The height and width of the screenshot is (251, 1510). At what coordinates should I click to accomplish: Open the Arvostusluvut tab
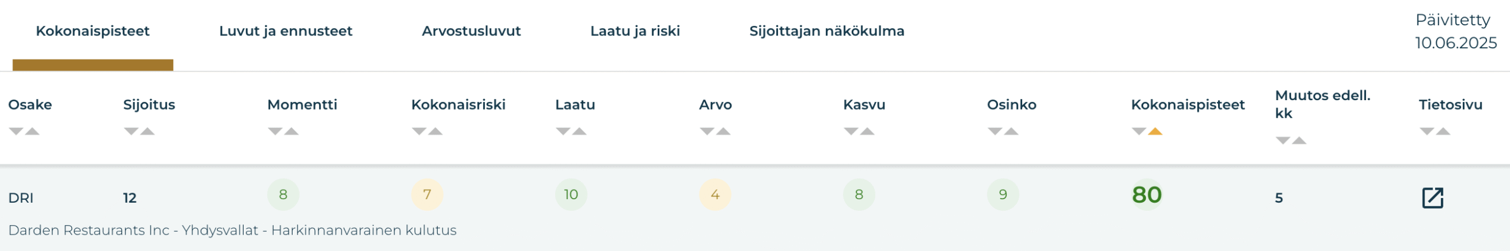click(471, 31)
